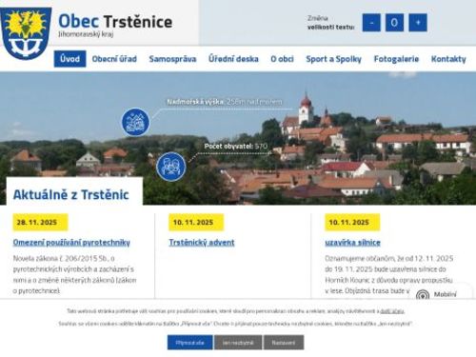The width and height of the screenshot is (476, 357).
Task: Open the Úvod menu item
Action: pos(69,59)
